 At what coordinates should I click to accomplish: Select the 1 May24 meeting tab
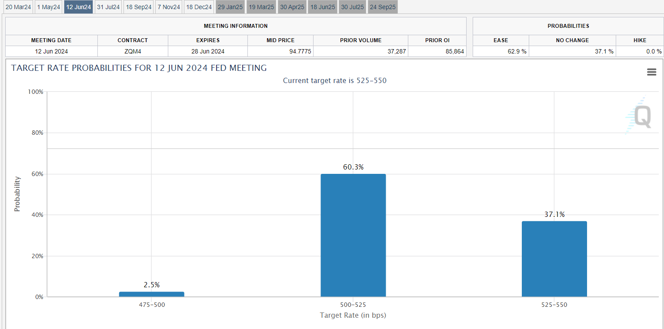click(x=49, y=7)
